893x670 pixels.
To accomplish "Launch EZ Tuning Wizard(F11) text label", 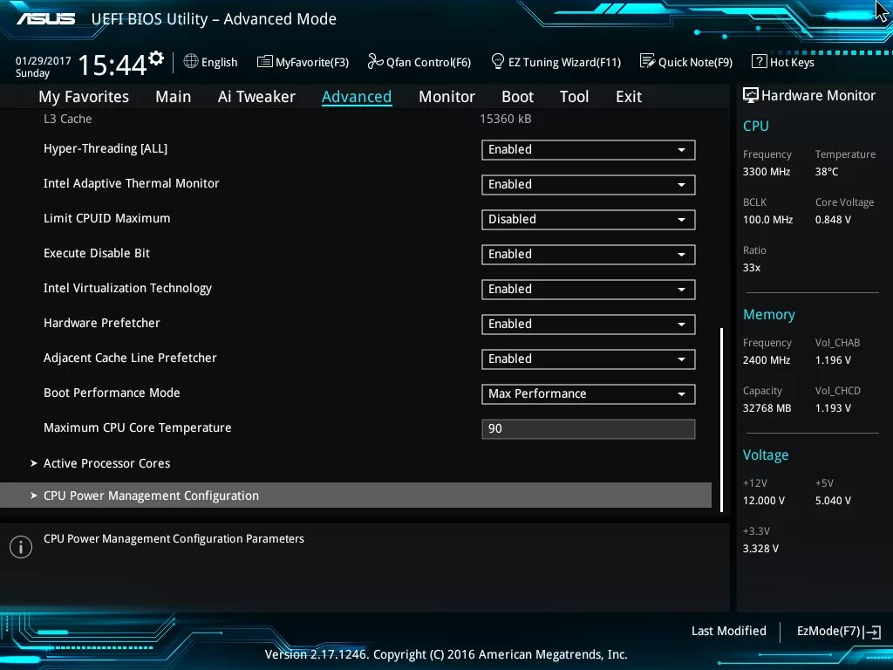I will (x=564, y=62).
